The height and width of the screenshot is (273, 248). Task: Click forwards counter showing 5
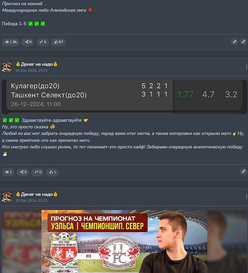click(x=43, y=42)
